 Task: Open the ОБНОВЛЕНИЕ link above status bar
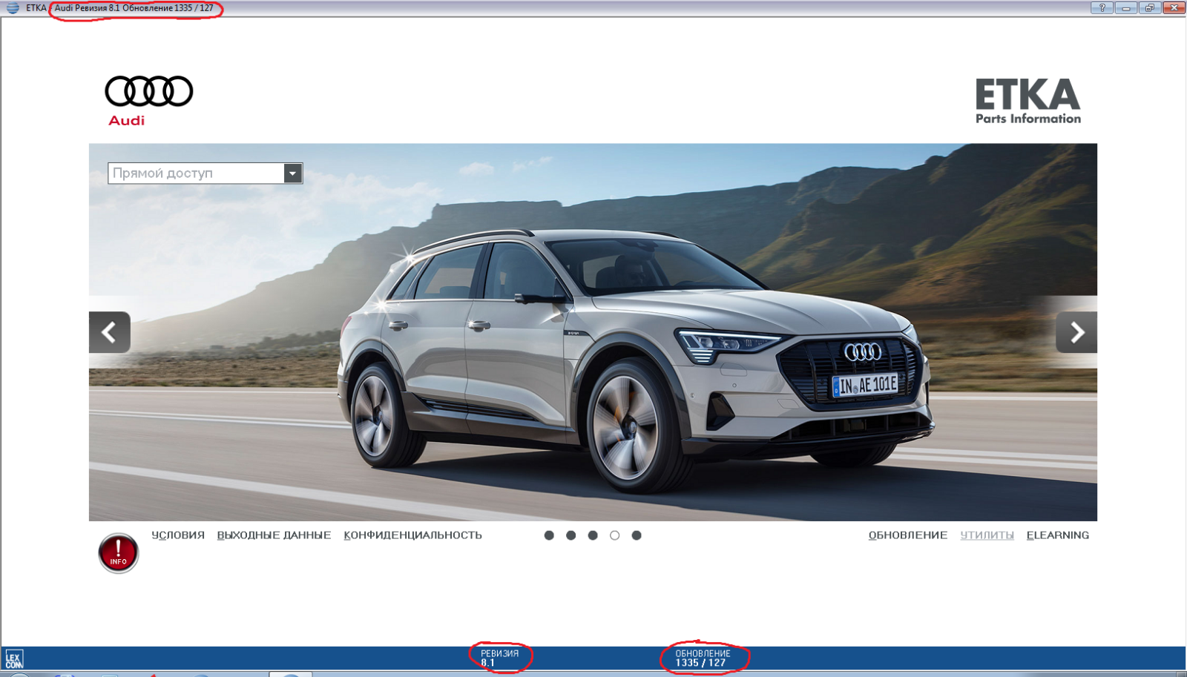point(907,535)
